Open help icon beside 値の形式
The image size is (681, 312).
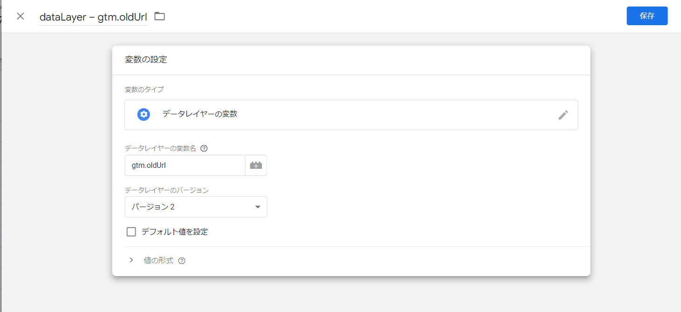[x=182, y=261]
